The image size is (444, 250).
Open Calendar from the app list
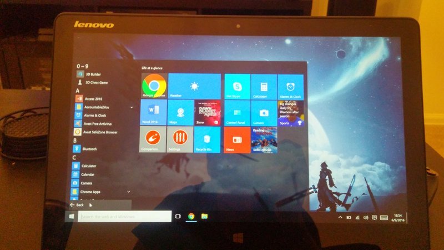[83, 174]
